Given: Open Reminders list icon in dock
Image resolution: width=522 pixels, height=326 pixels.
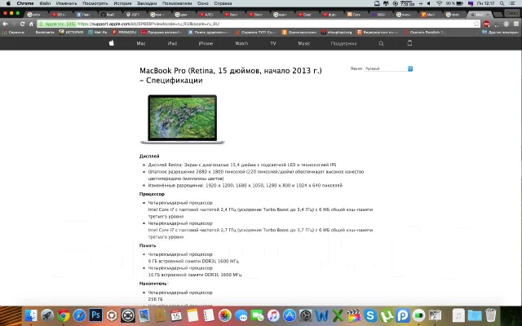Looking at the screenshot, I should pyautogui.click(x=209, y=315).
